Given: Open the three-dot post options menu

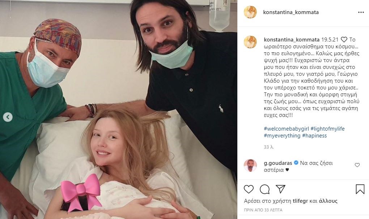Looking at the screenshot, I should [x=361, y=12].
